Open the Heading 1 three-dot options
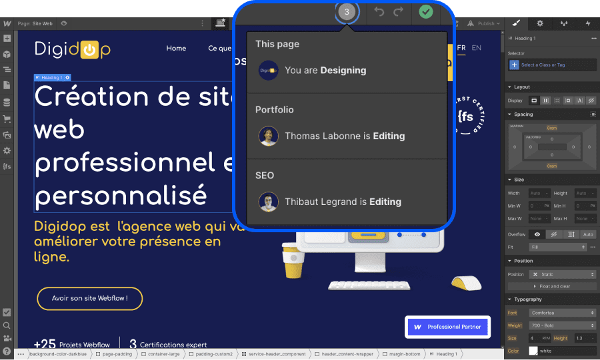The height and width of the screenshot is (360, 600). (593, 38)
